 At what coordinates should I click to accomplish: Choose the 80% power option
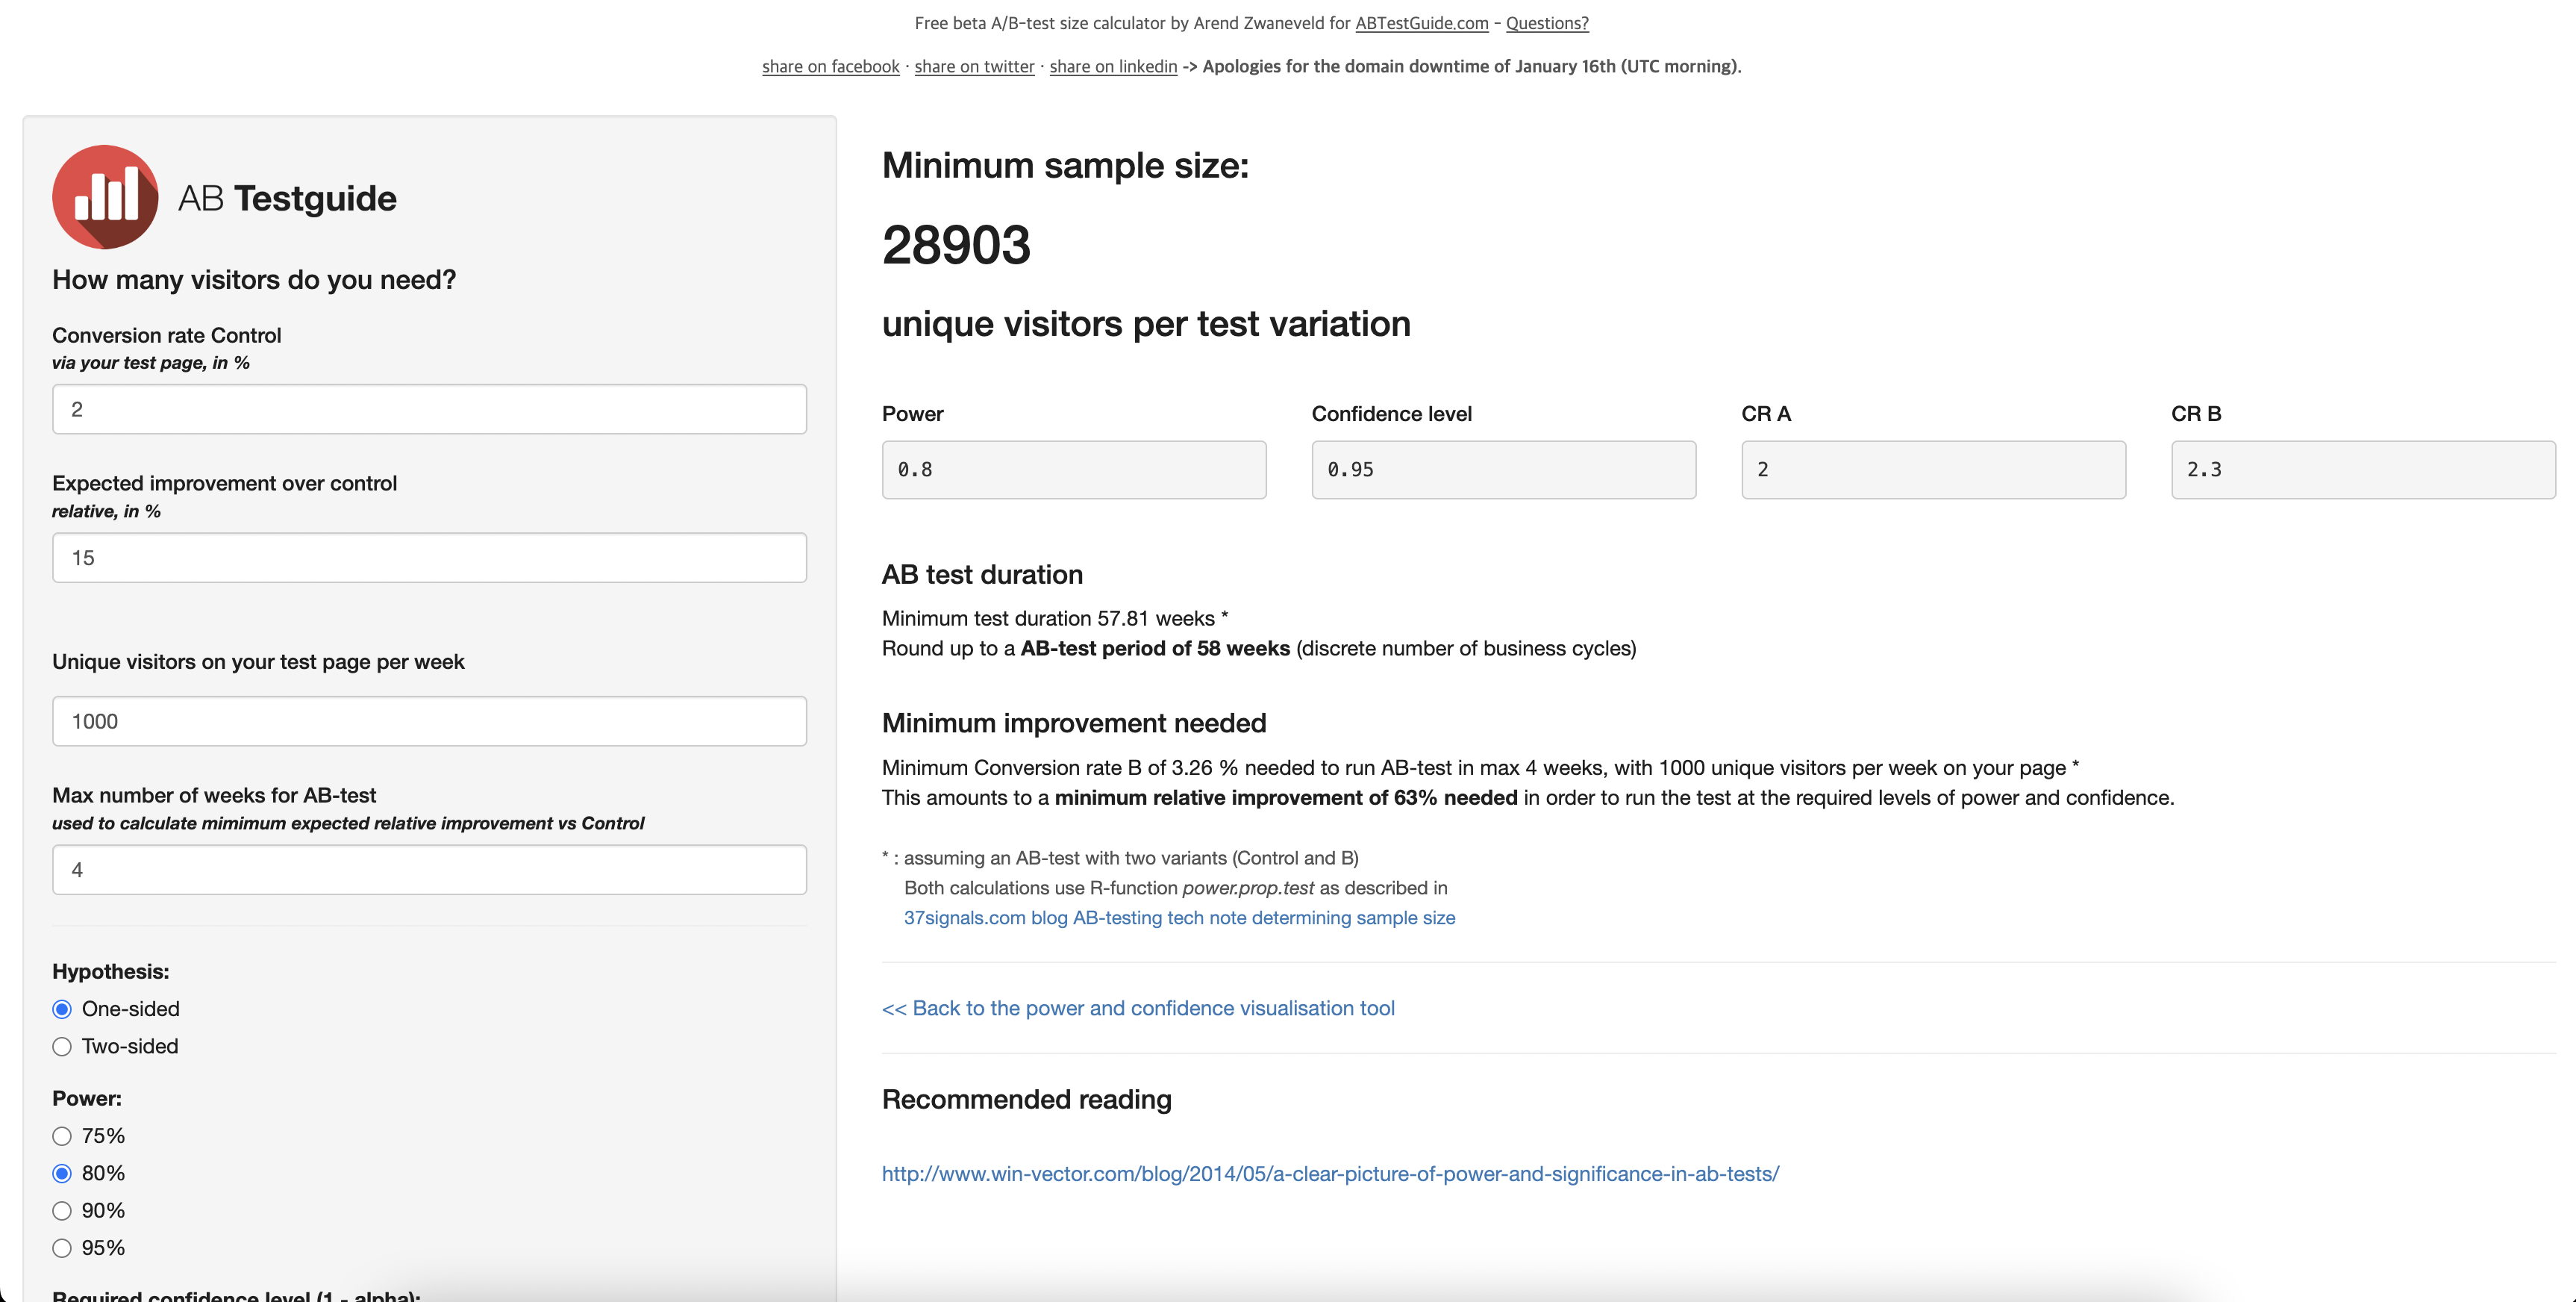[62, 1173]
